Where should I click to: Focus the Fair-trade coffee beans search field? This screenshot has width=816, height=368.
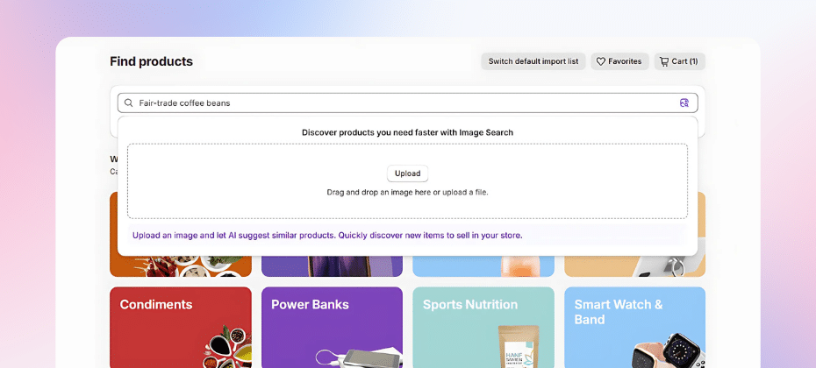click(407, 103)
